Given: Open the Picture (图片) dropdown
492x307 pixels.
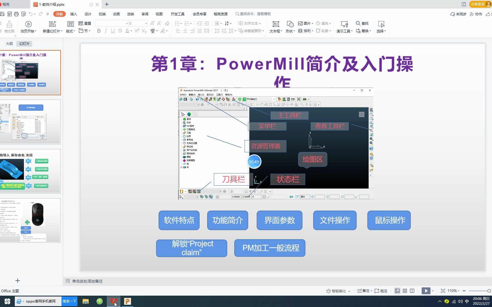Looking at the screenshot, I should point(306,23).
